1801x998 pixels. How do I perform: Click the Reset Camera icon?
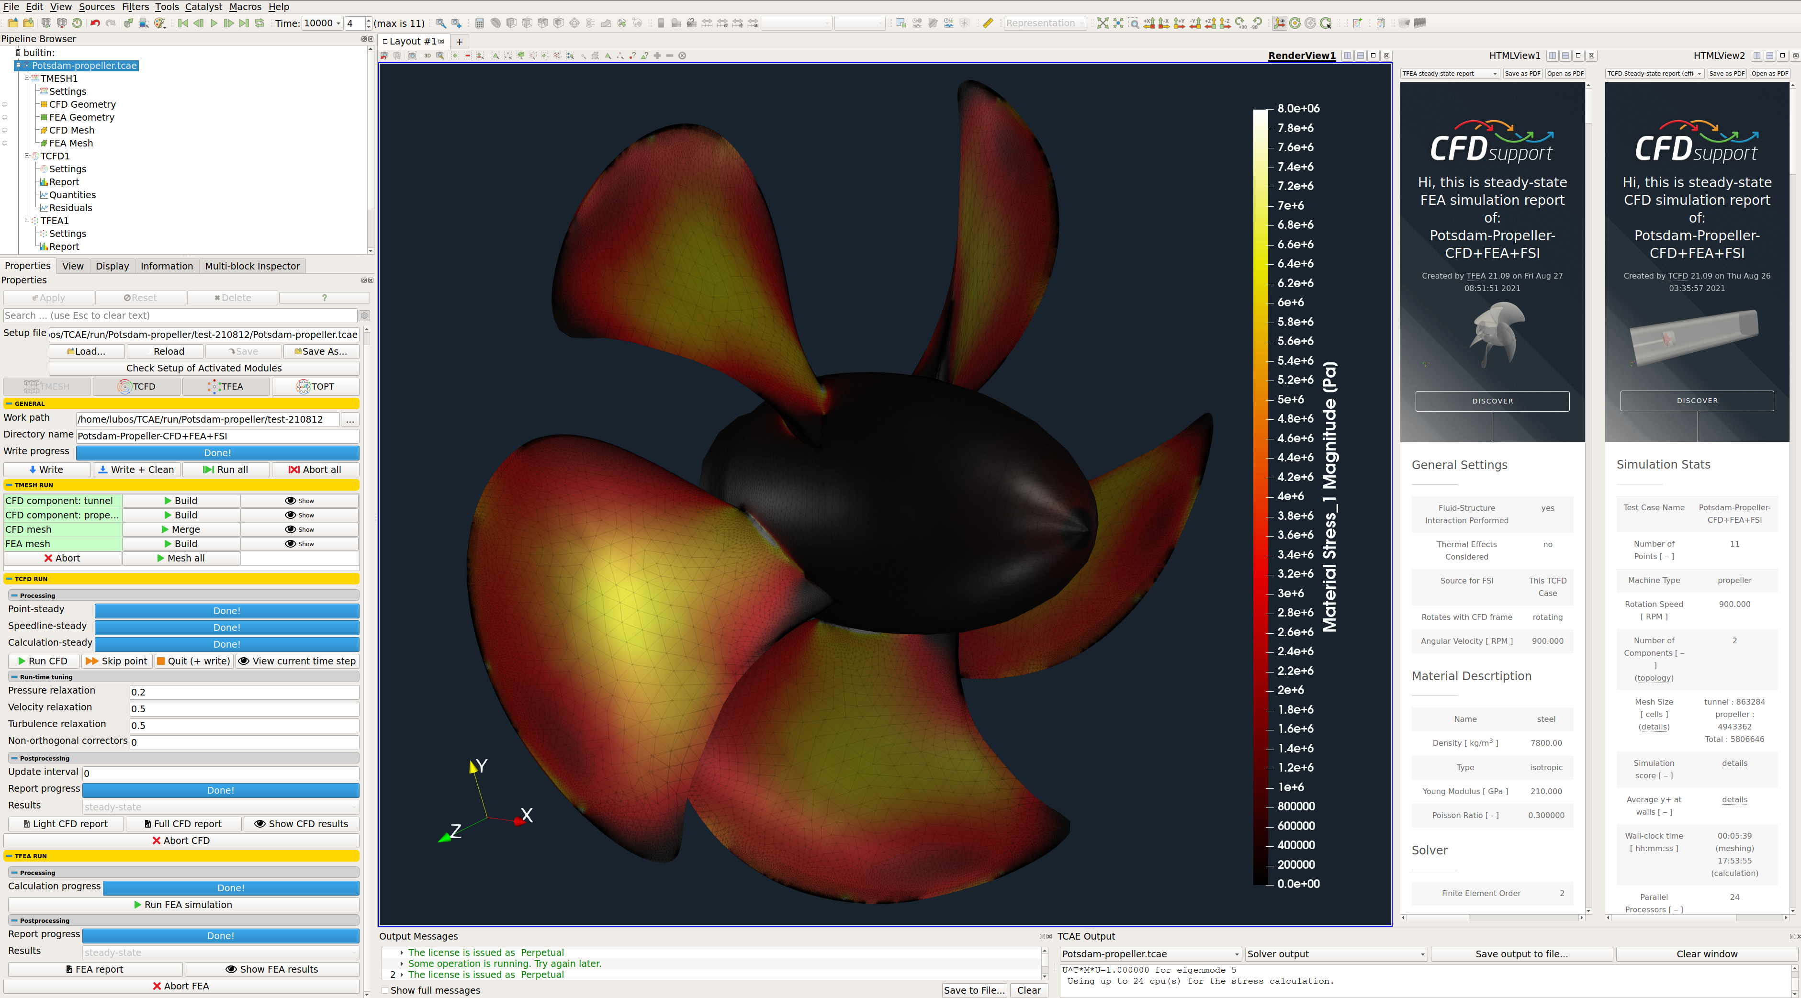point(1103,23)
